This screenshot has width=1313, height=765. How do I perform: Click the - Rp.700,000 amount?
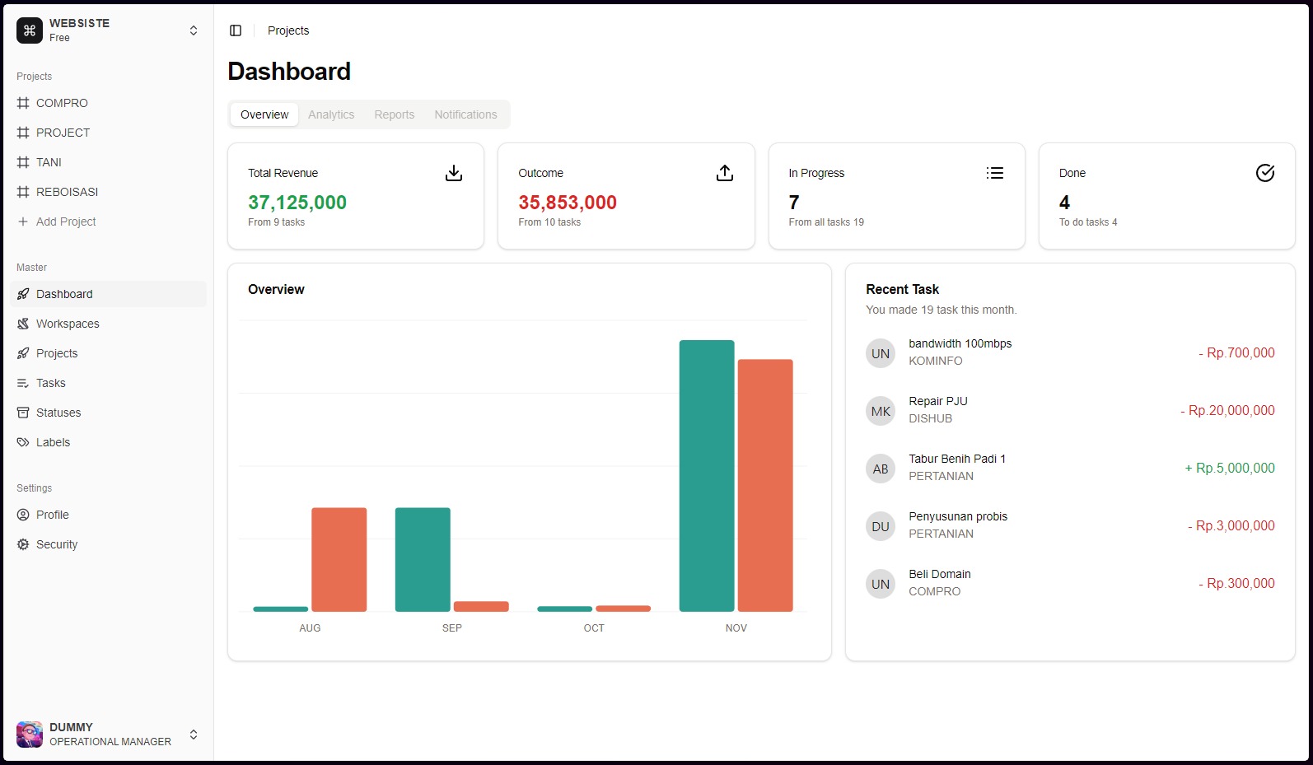pos(1236,352)
